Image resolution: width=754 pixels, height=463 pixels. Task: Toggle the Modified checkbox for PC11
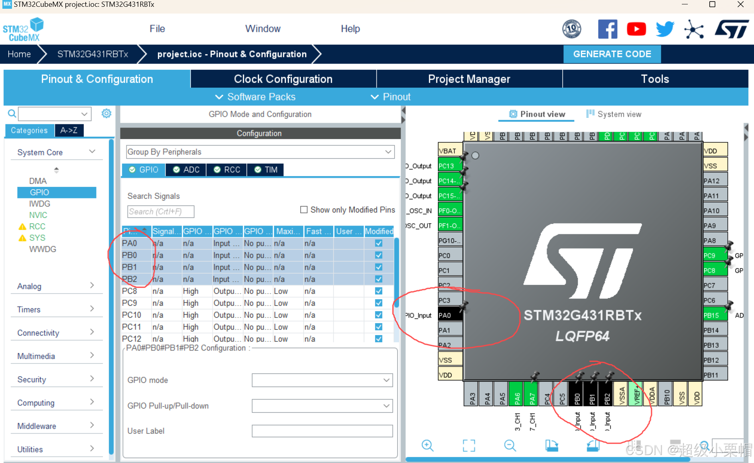379,327
